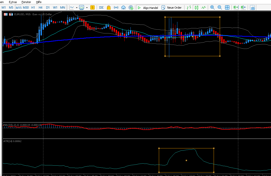Open the Hilfe menu
Viewport: 271px width, 176px height.
(x=39, y=2)
